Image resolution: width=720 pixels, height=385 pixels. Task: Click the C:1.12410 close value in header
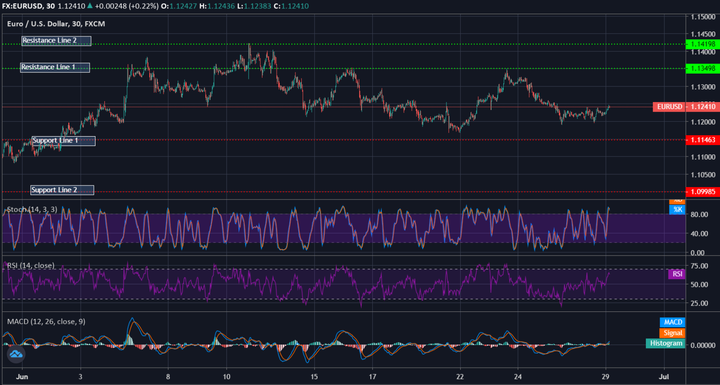click(x=291, y=6)
